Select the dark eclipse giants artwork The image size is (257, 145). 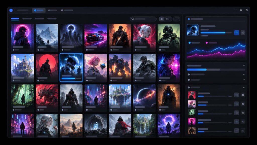tap(71, 38)
